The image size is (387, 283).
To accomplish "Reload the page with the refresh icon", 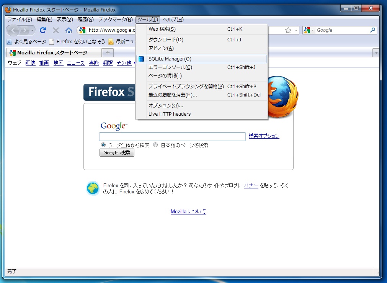I will click(x=43, y=30).
